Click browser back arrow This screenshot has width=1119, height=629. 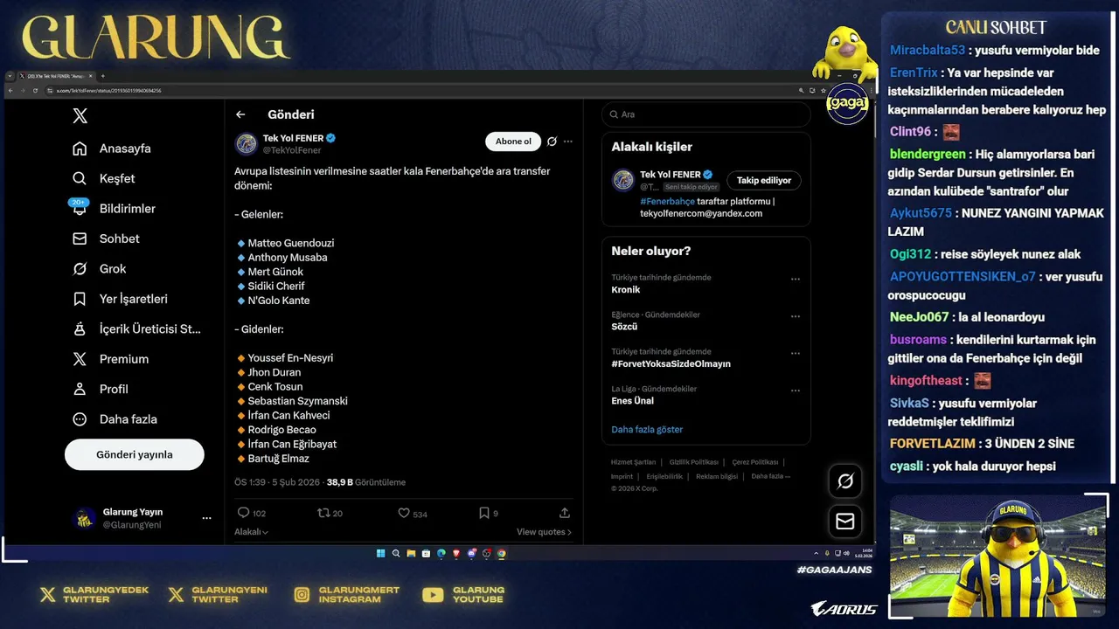click(x=10, y=91)
